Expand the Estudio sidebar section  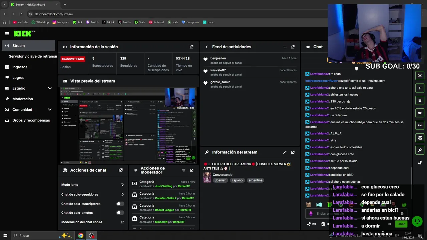point(50,88)
